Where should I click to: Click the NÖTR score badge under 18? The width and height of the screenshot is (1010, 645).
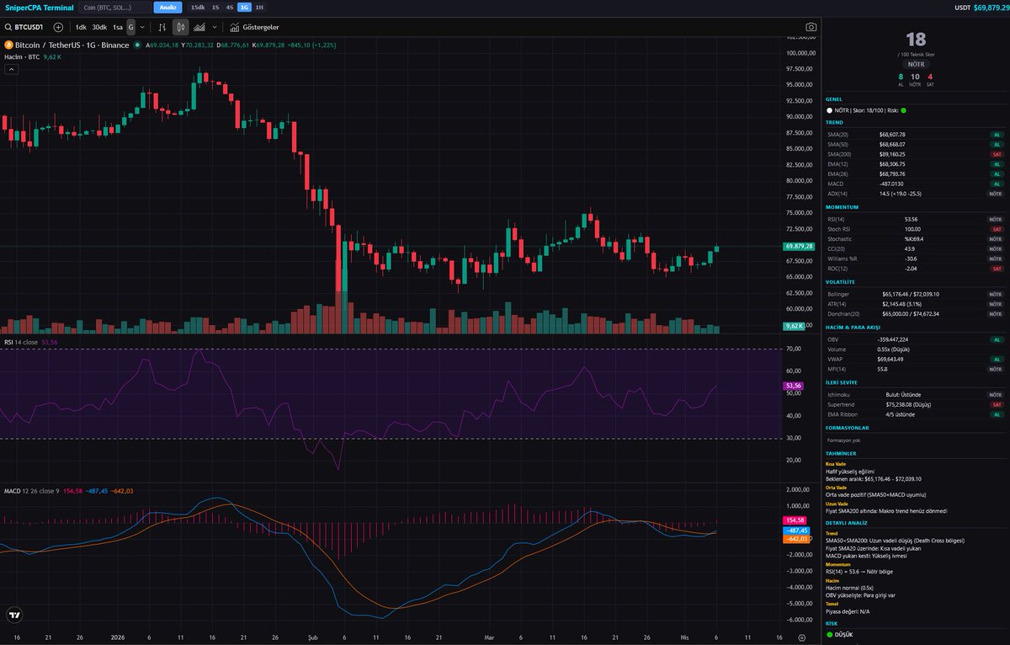(x=915, y=63)
